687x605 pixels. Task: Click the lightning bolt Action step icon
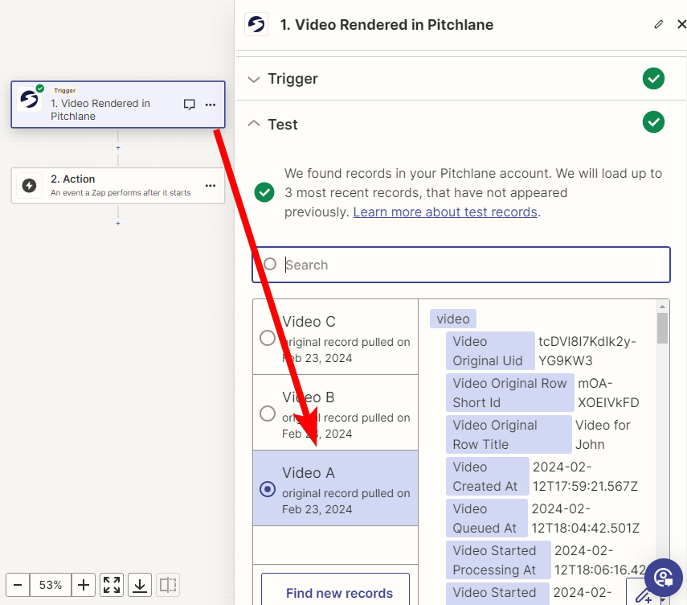tap(30, 186)
